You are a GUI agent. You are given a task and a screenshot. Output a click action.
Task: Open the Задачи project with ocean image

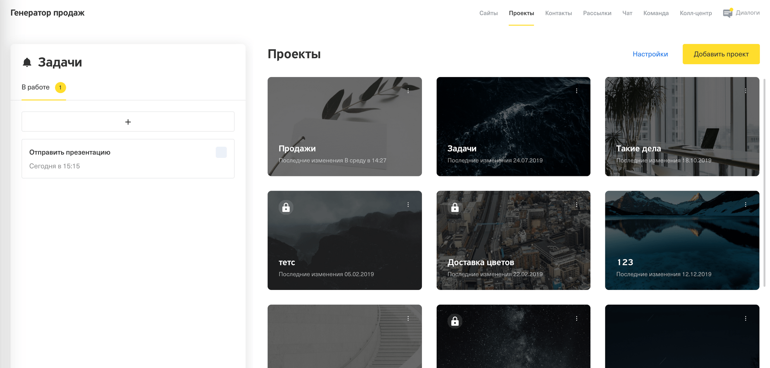(x=513, y=127)
